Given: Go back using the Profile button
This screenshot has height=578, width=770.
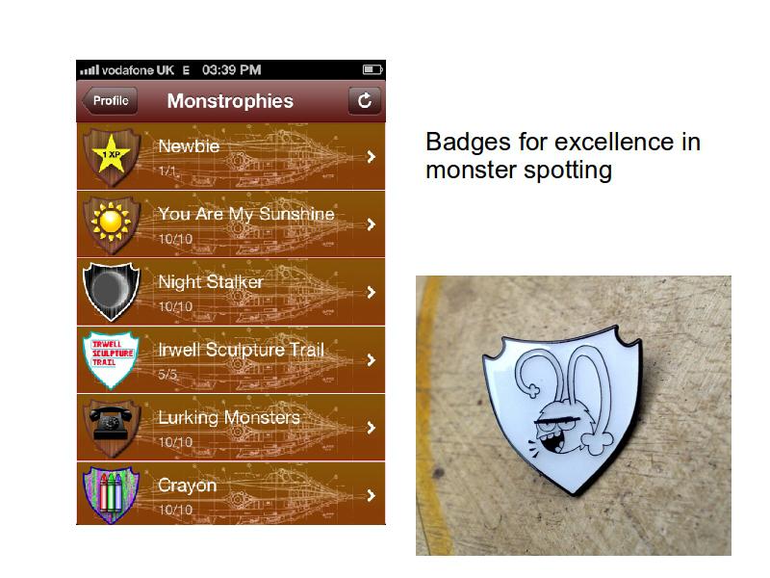Looking at the screenshot, I should [110, 101].
